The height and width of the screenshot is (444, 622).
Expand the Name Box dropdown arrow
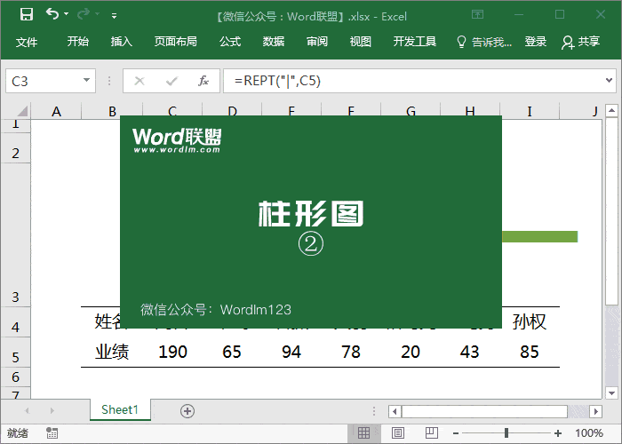pyautogui.click(x=86, y=81)
